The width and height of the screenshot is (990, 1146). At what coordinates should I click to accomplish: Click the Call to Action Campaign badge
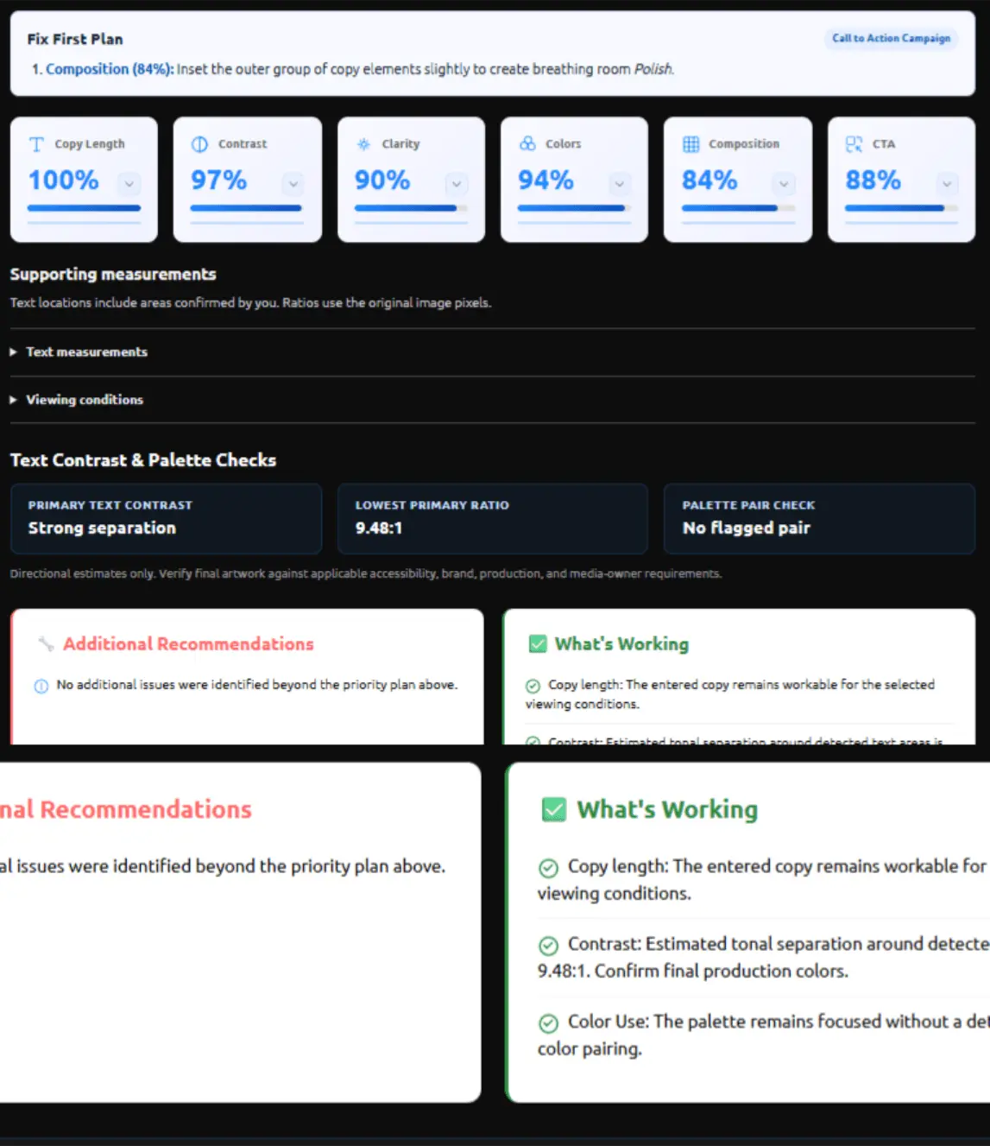(891, 38)
